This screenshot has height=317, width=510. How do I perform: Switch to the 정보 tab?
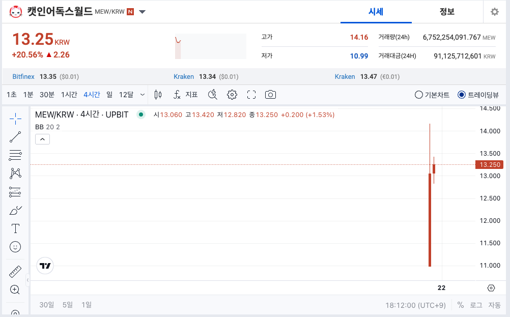[x=447, y=12]
